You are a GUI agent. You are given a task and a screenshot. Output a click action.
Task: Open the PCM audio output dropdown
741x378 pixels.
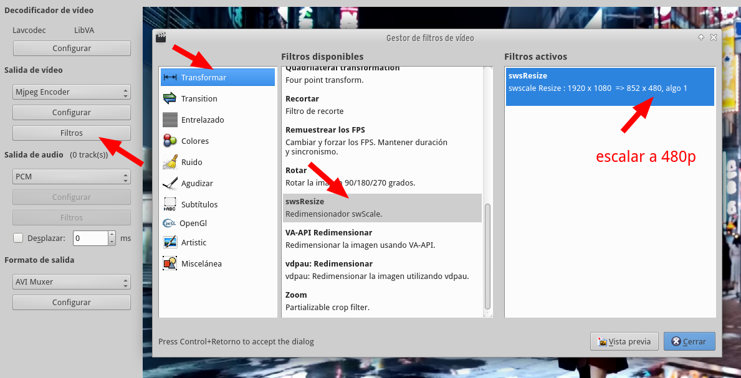click(x=72, y=176)
